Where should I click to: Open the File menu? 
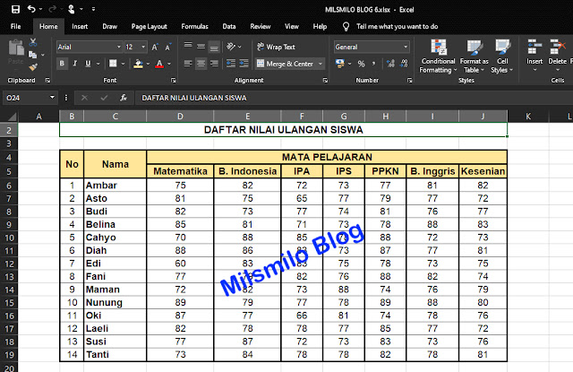[16, 26]
